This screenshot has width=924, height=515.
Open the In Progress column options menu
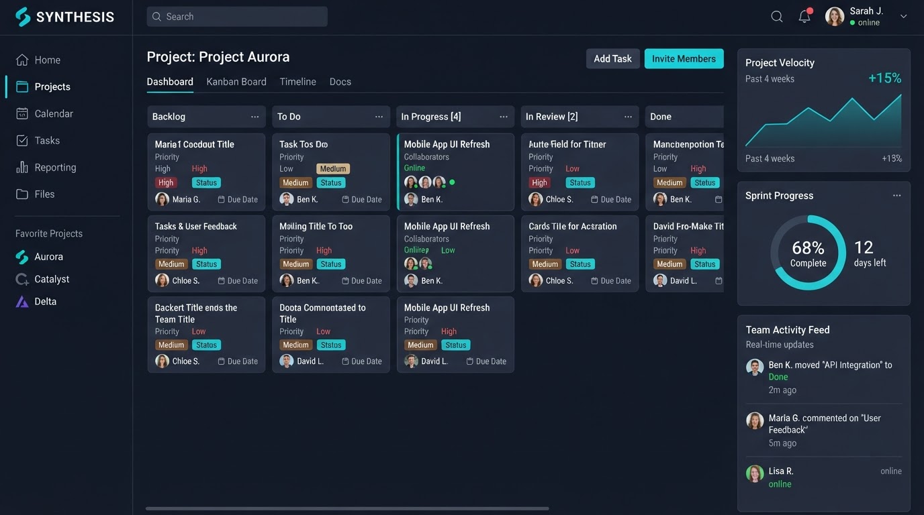tap(504, 117)
